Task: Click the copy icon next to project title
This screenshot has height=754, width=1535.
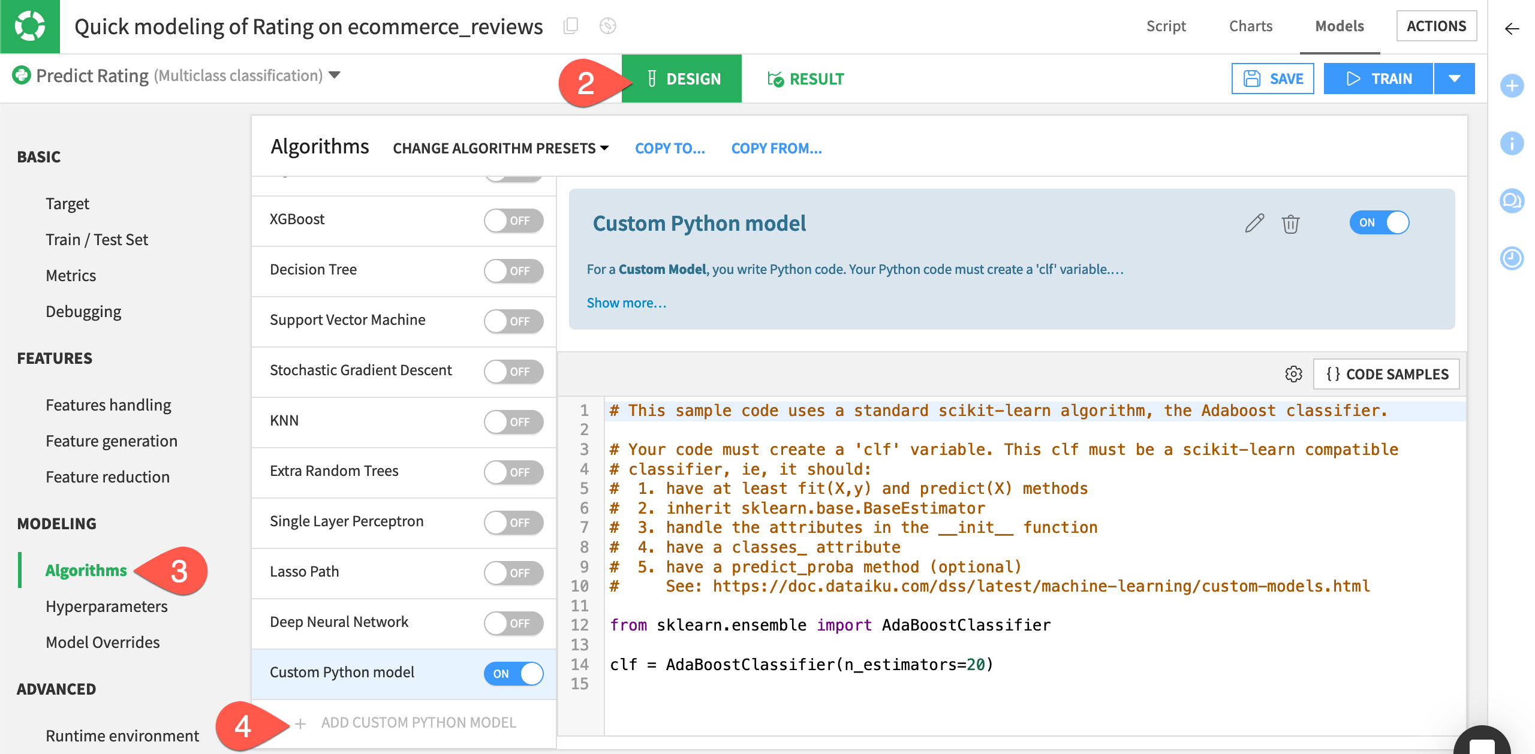Action: point(571,26)
